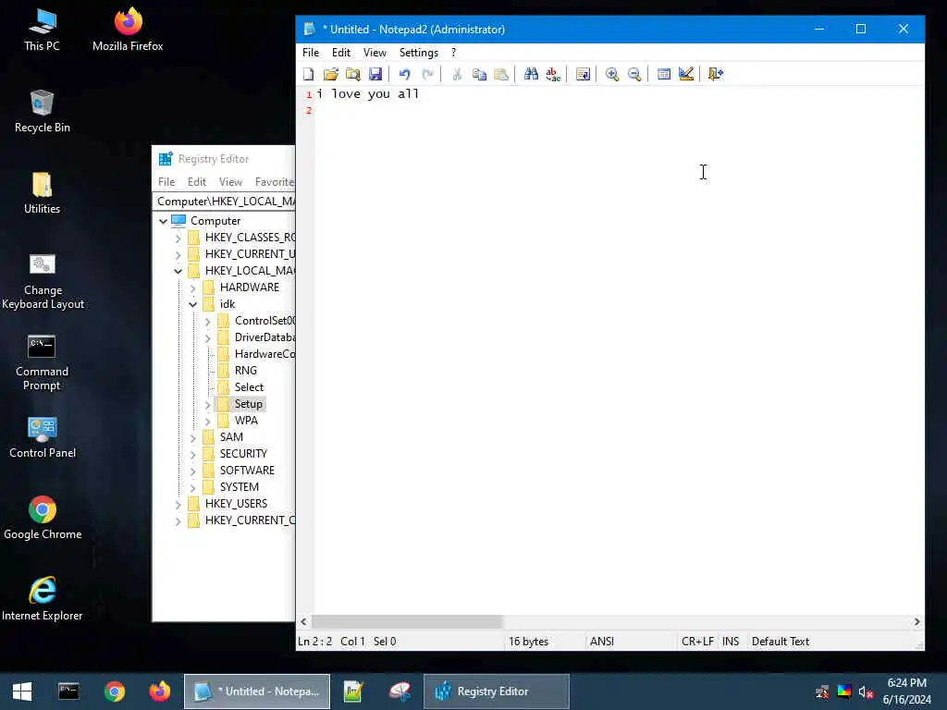
Task: Select the RNG registry key
Action: (x=245, y=371)
